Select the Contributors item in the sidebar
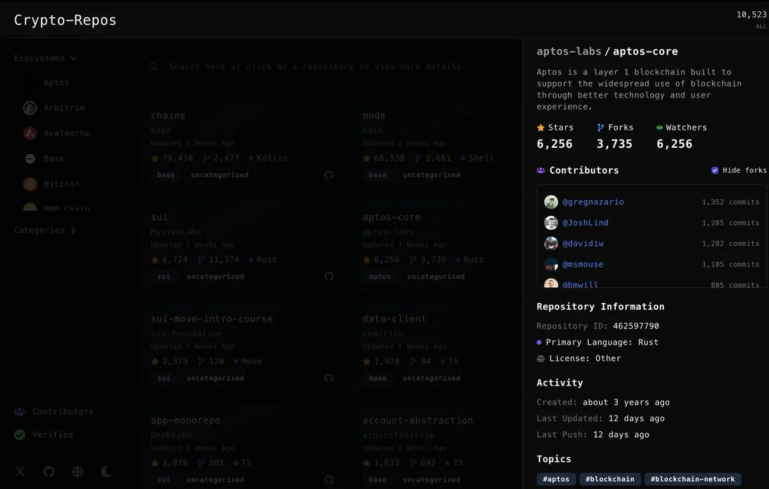 click(57, 411)
